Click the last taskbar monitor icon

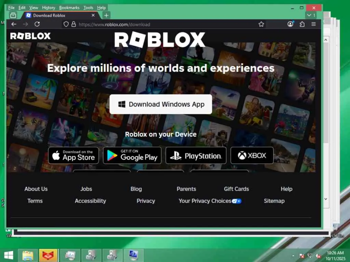[134, 255]
